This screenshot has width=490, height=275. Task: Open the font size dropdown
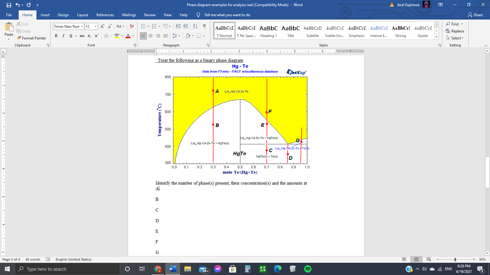click(x=96, y=27)
